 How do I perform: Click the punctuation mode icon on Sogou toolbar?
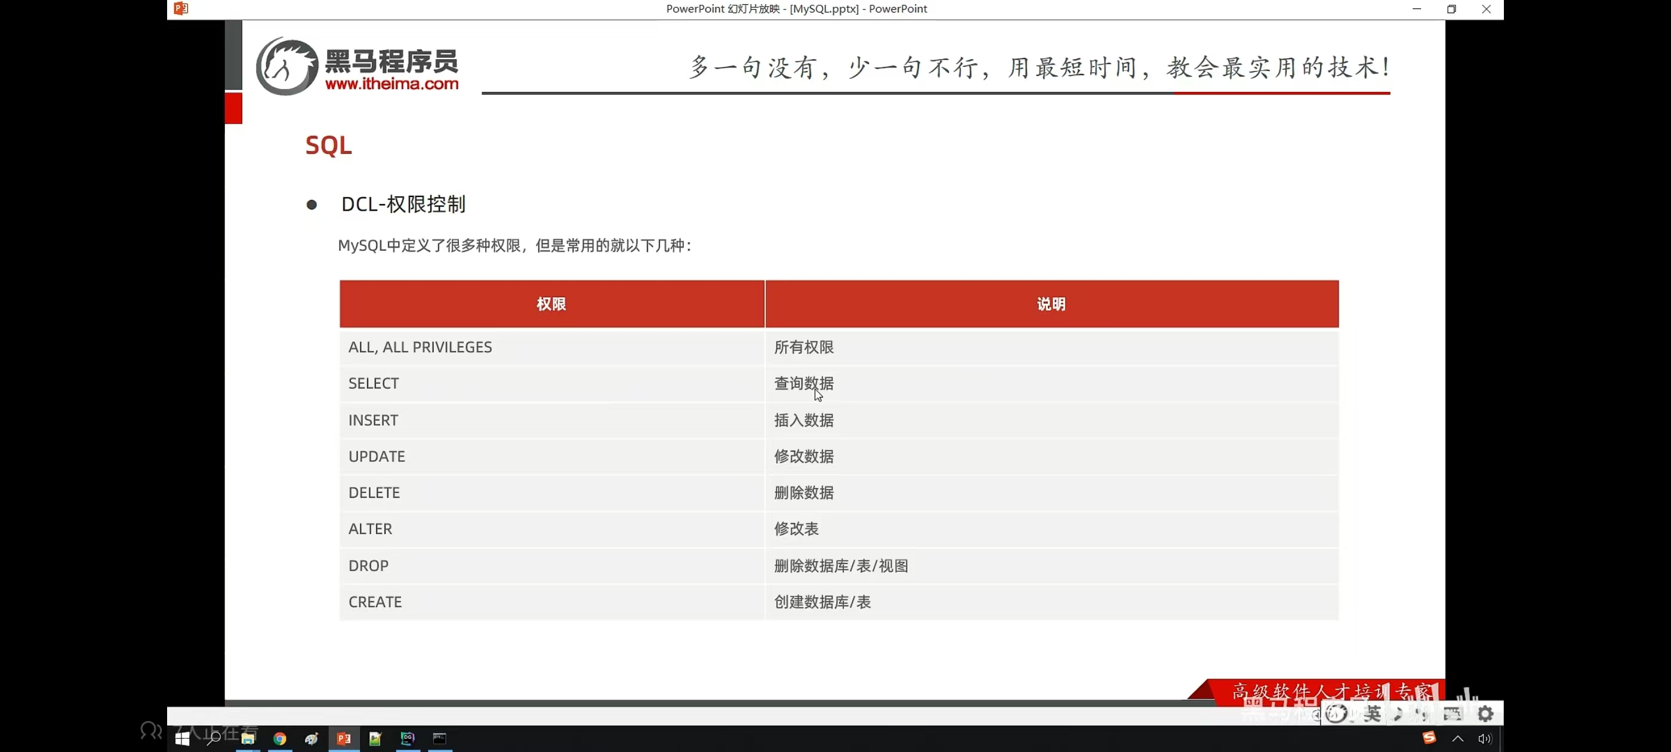coord(1420,714)
